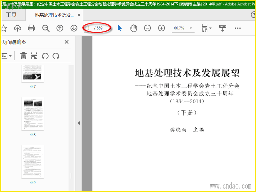Click the fit width page display icon
The image size is (256, 192).
pyautogui.click(x=204, y=28)
